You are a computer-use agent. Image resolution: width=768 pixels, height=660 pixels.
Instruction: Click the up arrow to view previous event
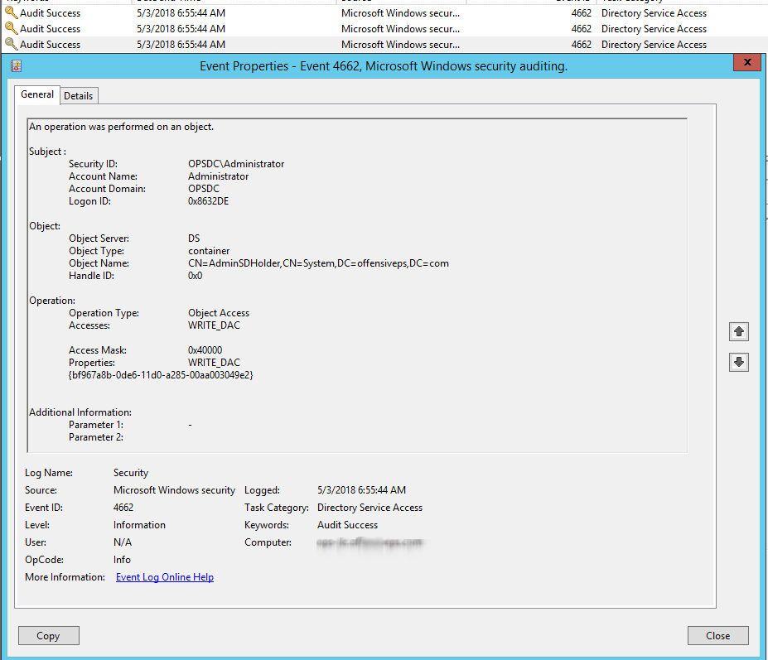tap(738, 331)
